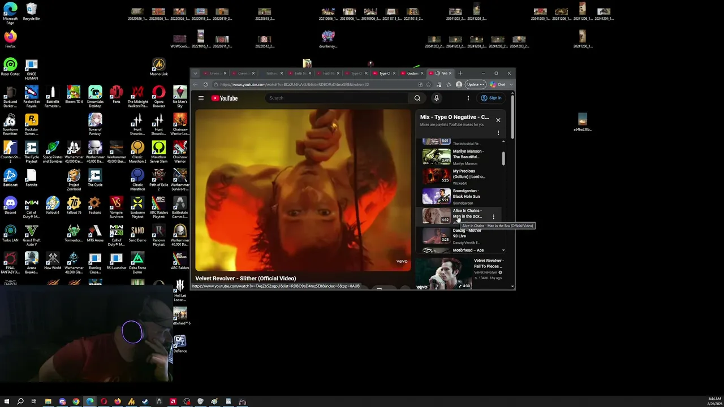
Task: Open Google Chrome from the taskbar
Action: click(x=76, y=401)
